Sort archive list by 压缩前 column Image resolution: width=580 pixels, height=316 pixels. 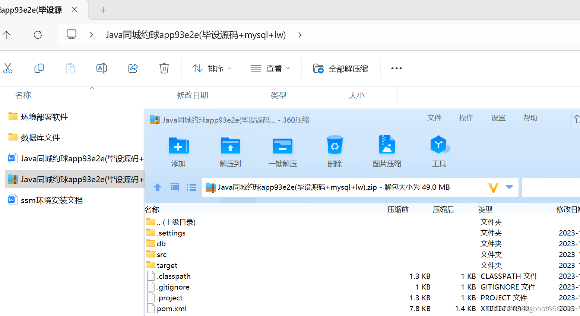(x=398, y=210)
